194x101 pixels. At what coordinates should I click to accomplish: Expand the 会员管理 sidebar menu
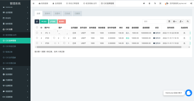click(15, 12)
